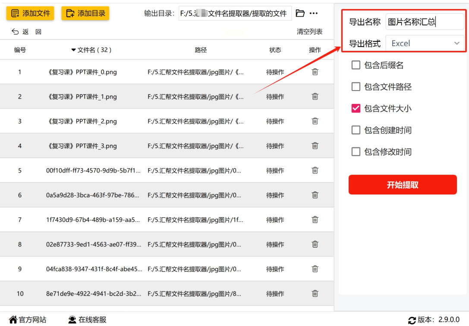Select file name 8e71de9e-4922-4941-bc2d-3b2...

click(93, 294)
